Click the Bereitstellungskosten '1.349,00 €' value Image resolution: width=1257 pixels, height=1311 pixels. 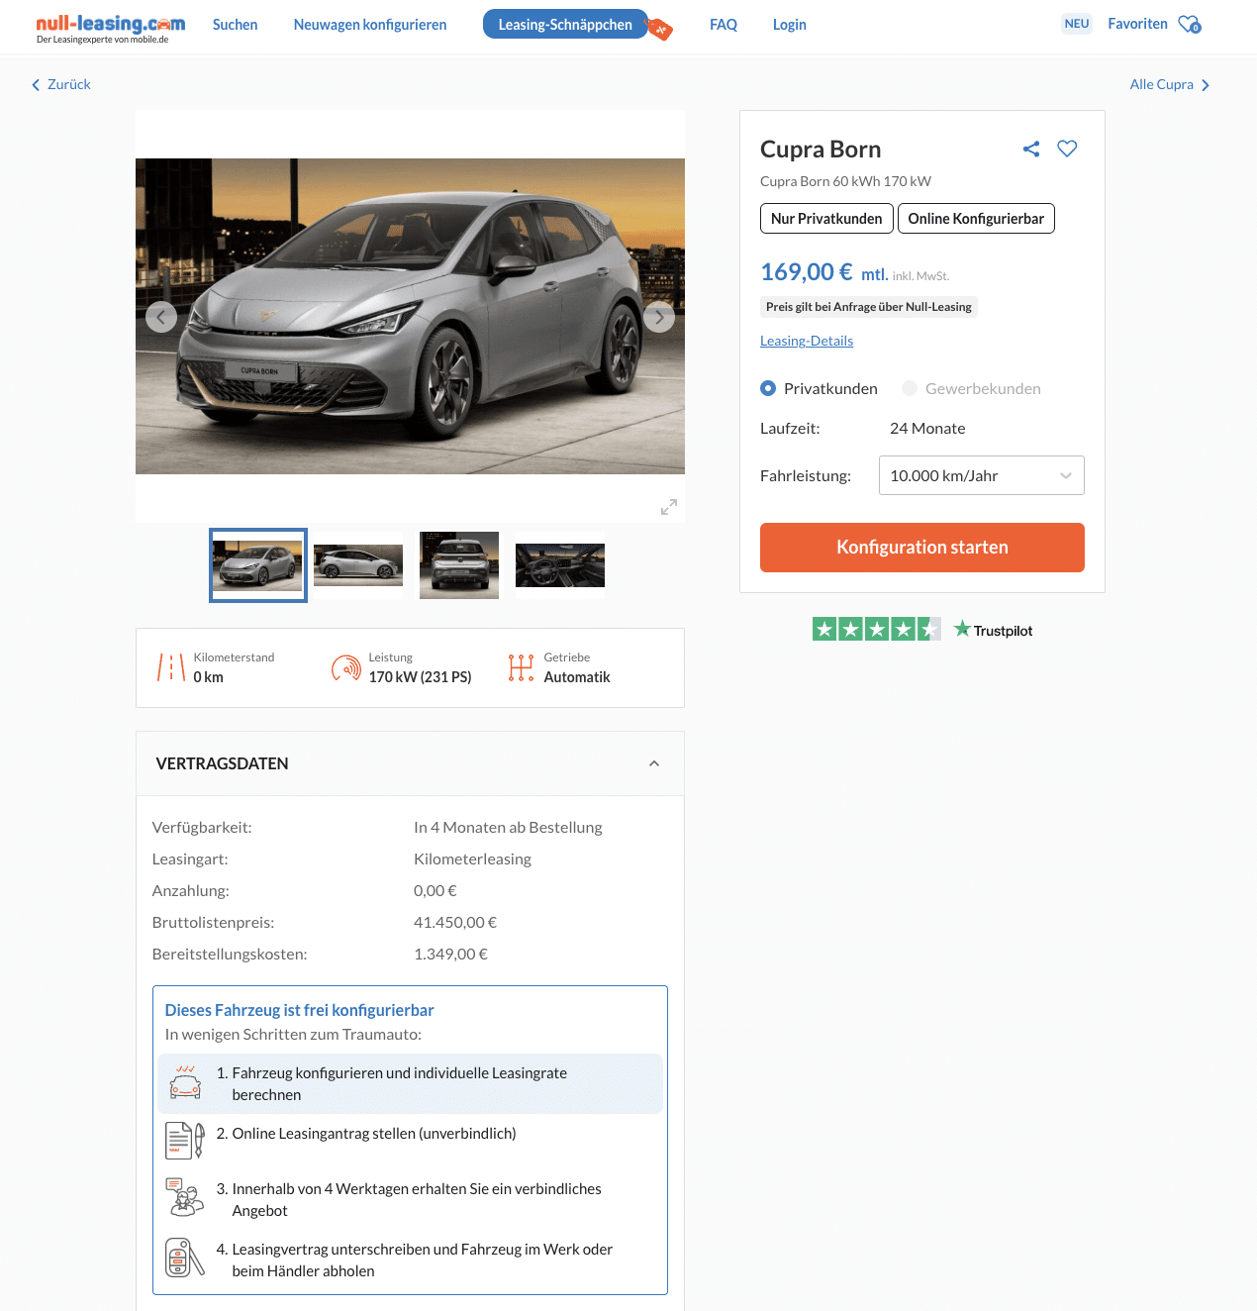click(x=450, y=955)
